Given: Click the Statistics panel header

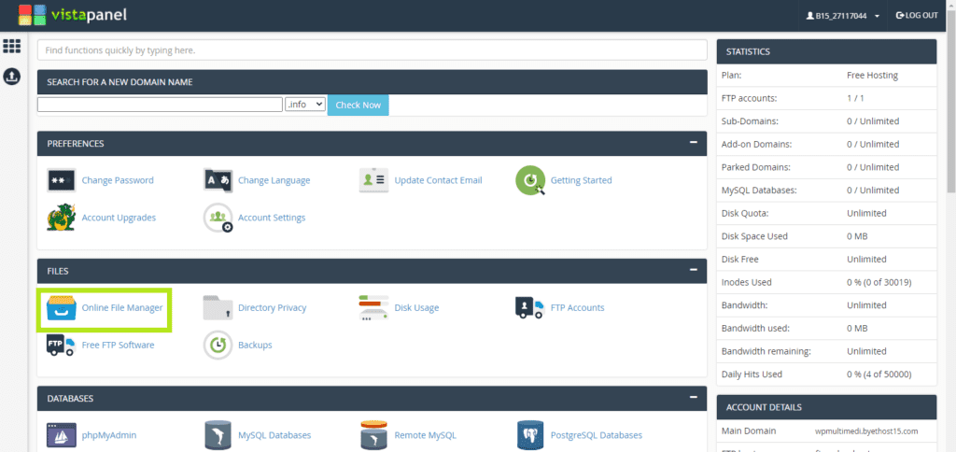Looking at the screenshot, I should tap(827, 51).
